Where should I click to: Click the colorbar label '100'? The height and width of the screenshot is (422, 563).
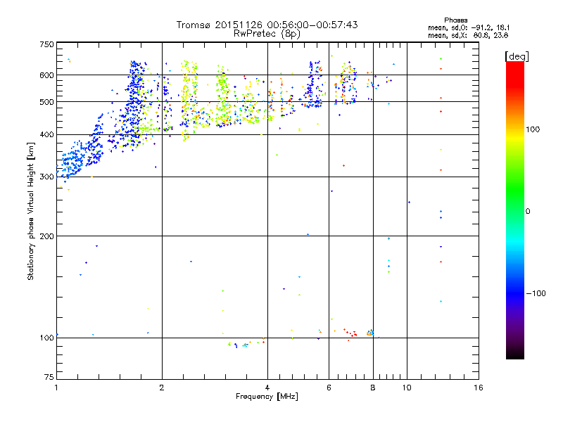[x=533, y=129]
